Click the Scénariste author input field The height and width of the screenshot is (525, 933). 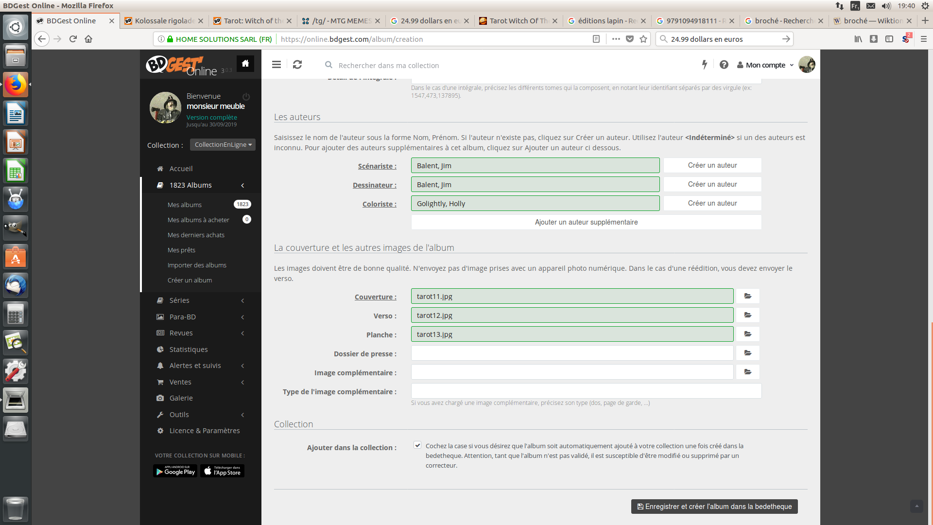point(535,166)
